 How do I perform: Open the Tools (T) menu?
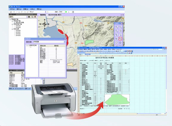(32, 9)
